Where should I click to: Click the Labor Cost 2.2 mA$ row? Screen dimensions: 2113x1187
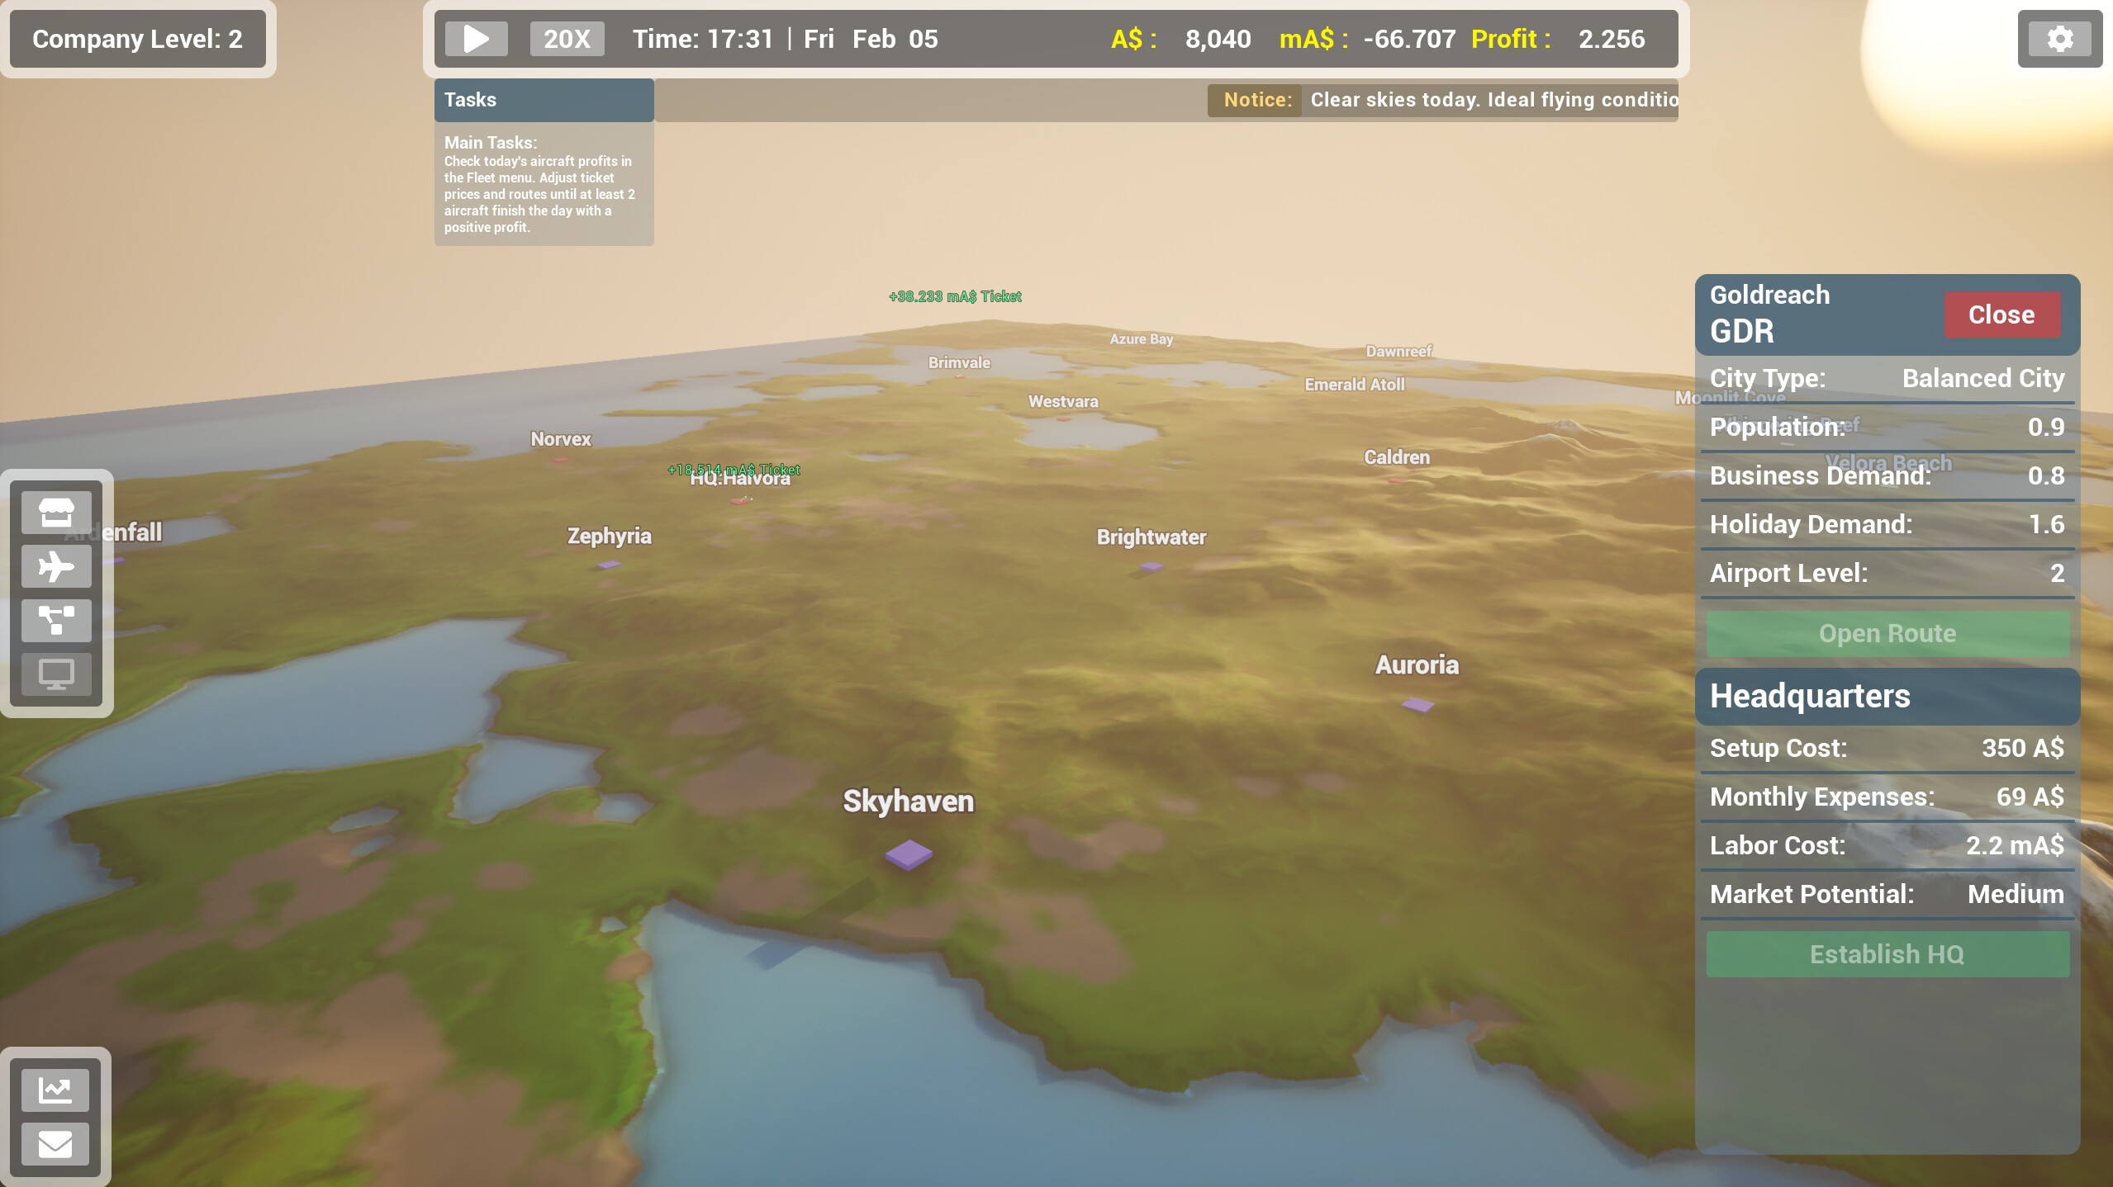(1887, 845)
